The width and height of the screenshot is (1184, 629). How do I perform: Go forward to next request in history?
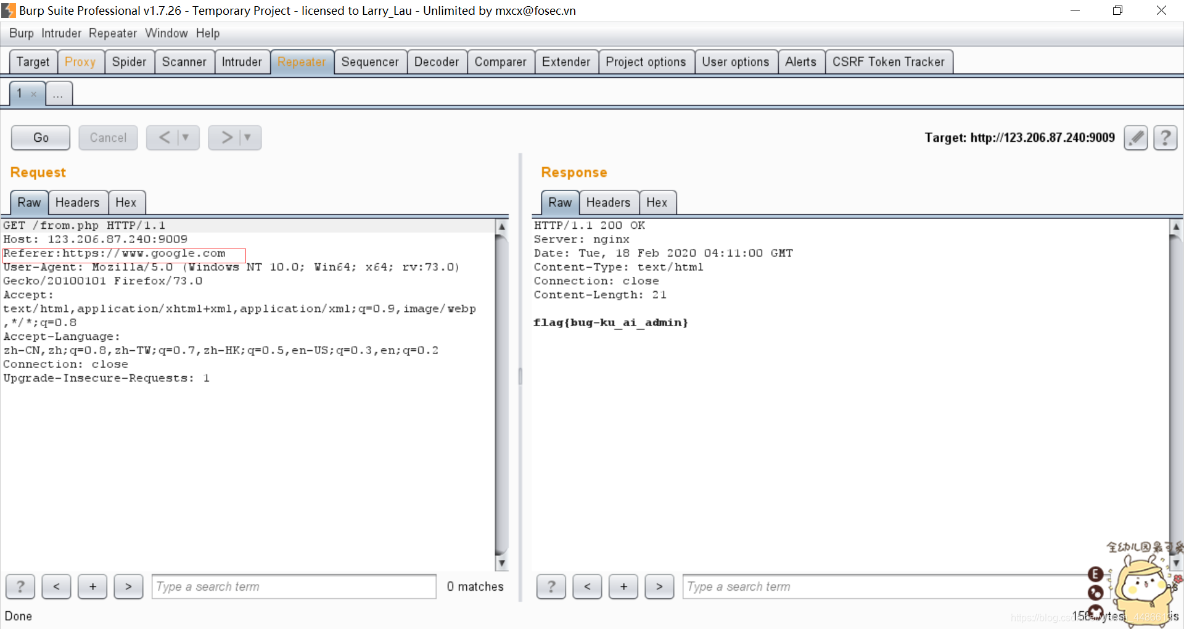pos(226,138)
